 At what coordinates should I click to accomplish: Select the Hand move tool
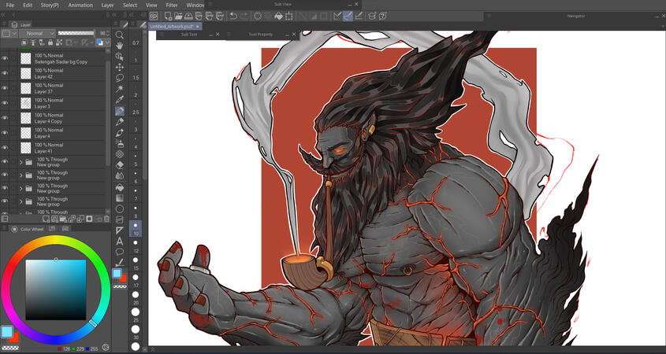(x=119, y=46)
